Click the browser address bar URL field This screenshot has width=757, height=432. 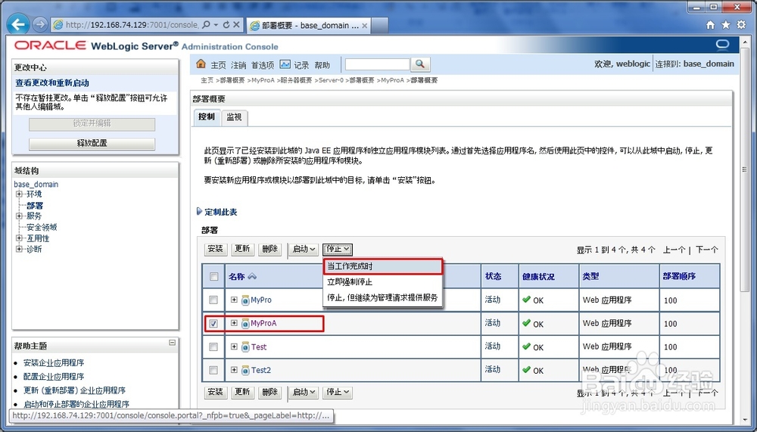tap(131, 25)
